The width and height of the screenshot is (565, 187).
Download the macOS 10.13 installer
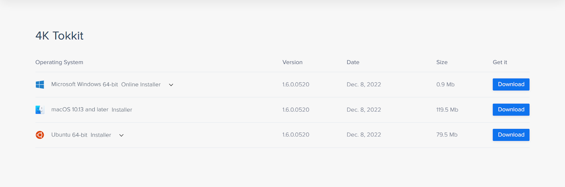click(x=511, y=110)
